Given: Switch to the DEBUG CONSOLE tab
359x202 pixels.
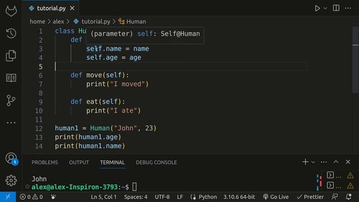Looking at the screenshot, I should (157, 162).
